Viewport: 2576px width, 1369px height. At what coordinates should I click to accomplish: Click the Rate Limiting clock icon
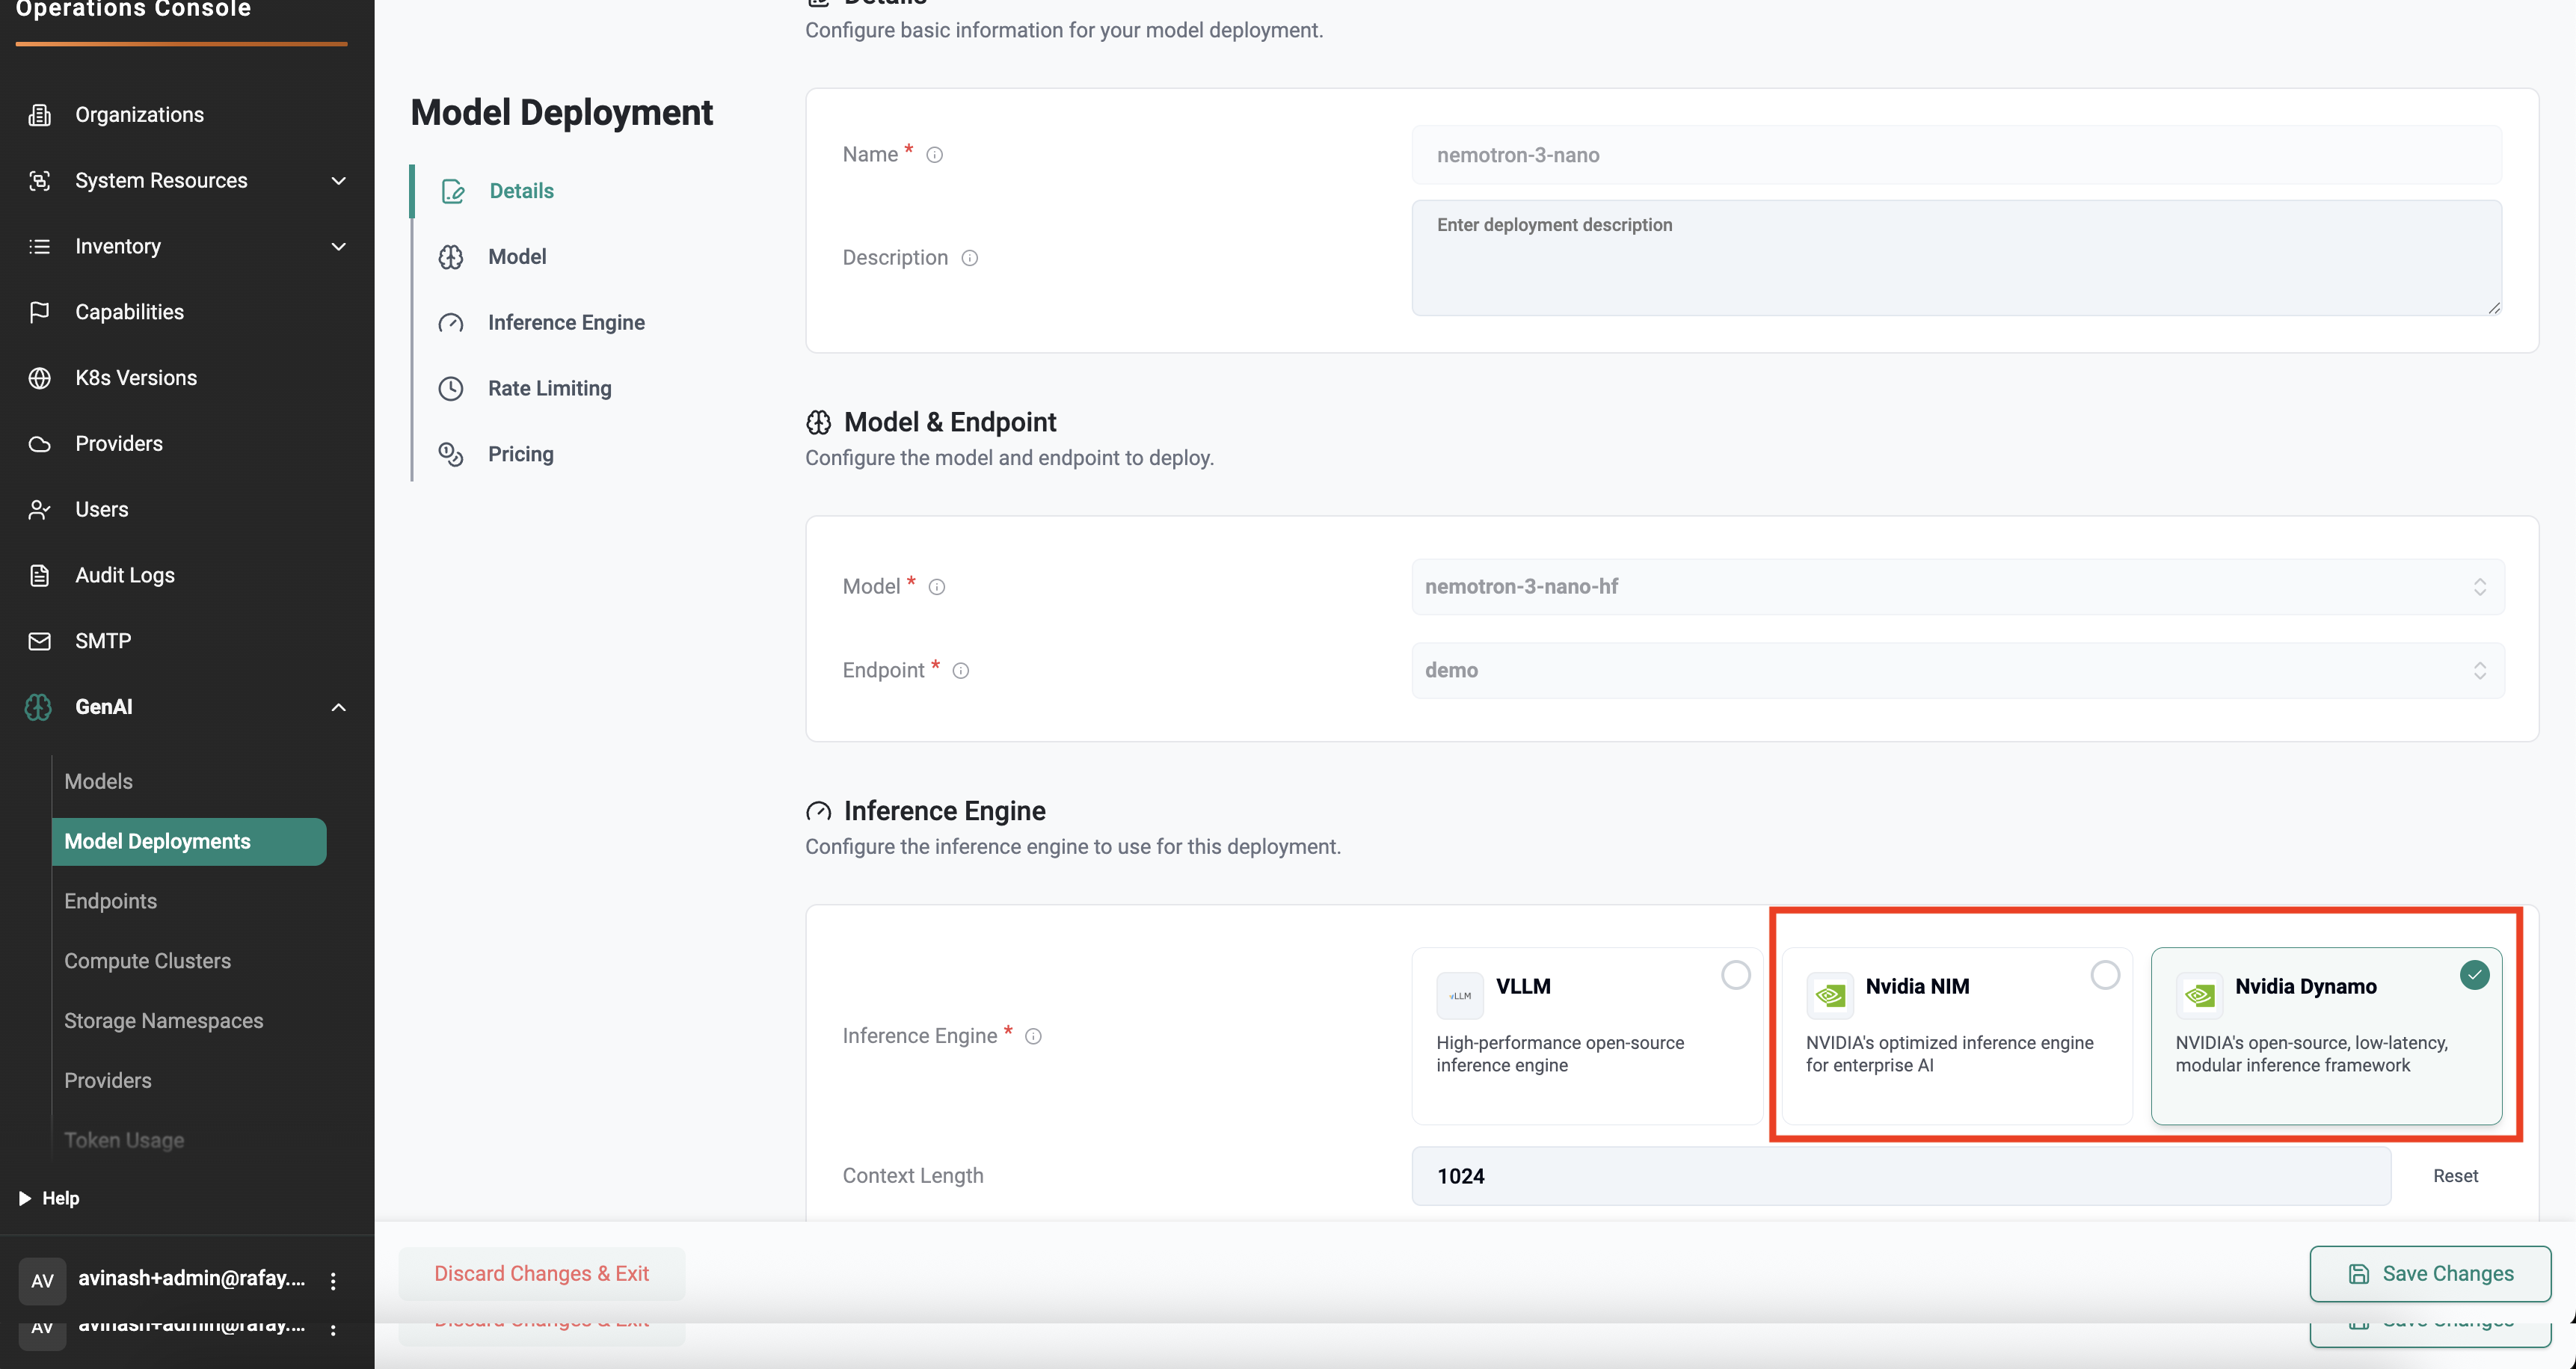pos(451,388)
